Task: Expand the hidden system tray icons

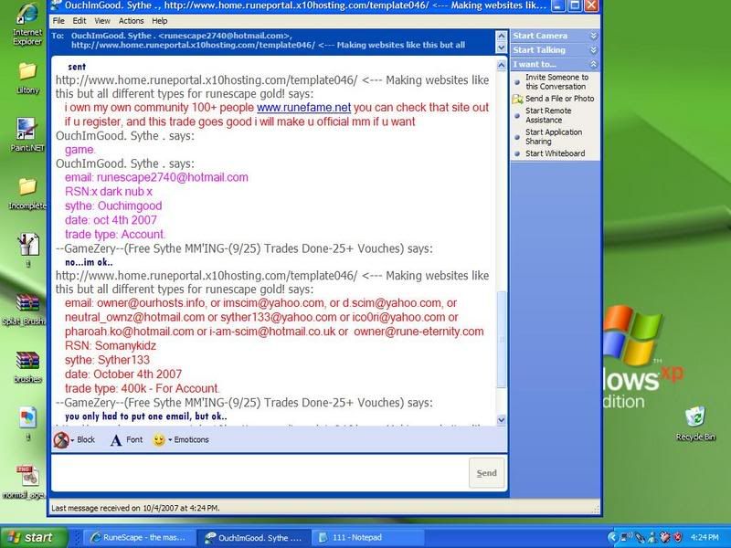Action: [x=612, y=537]
